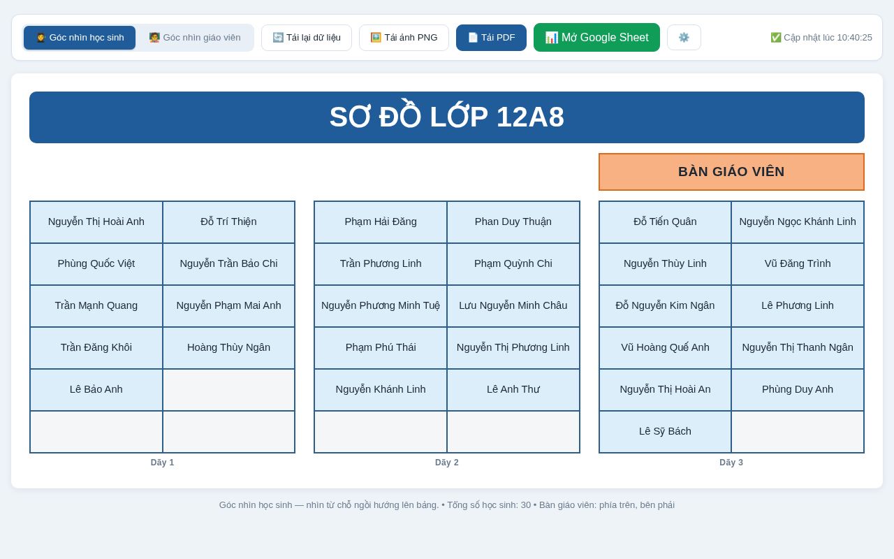Select seat Nguyễn Thùy Linh
Screen dimensions: 894x559
665,264
